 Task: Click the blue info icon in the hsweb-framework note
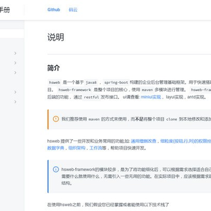point(56,169)
